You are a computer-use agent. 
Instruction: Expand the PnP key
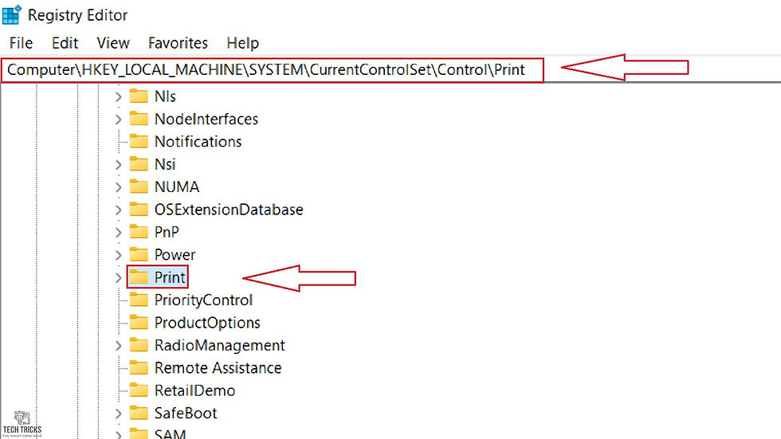[x=118, y=233]
